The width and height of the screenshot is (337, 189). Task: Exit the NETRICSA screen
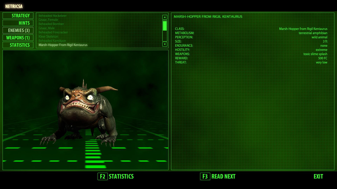[x=318, y=176]
